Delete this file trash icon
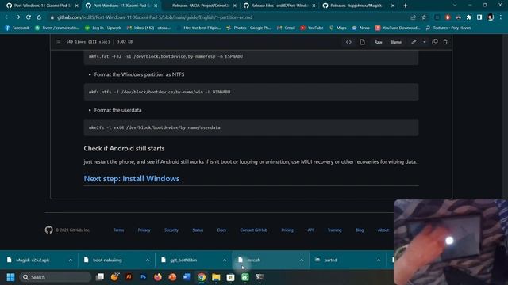The height and width of the screenshot is (285, 508). click(x=445, y=42)
